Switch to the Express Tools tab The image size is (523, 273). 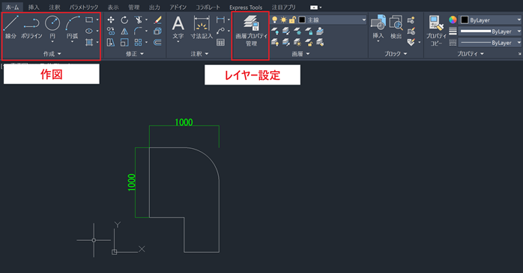[x=246, y=7]
